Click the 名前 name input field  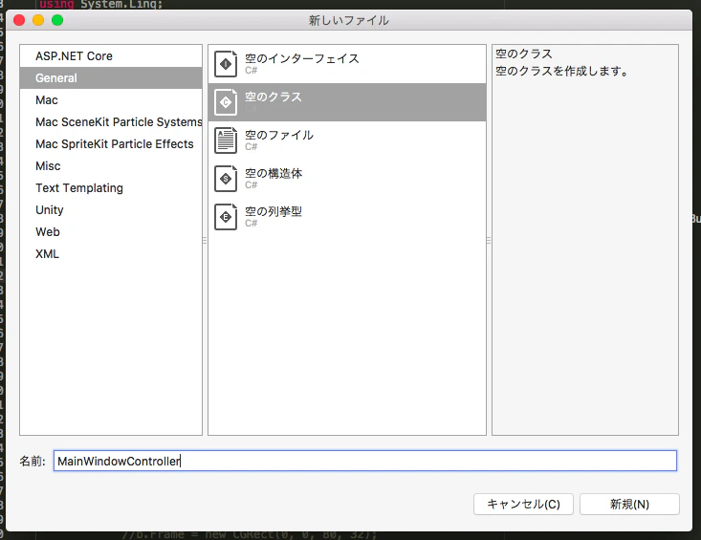click(x=365, y=461)
